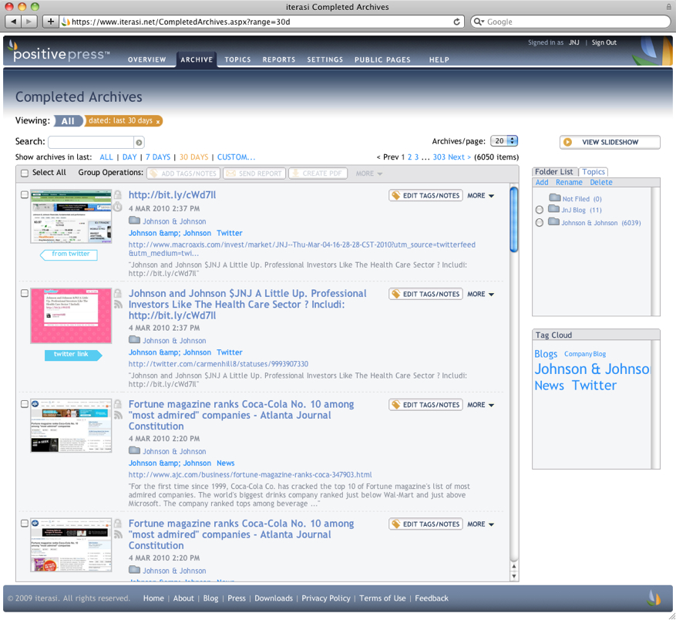This screenshot has height=620, width=676.
Task: Go forward with the browser forward arrow
Action: coord(29,22)
